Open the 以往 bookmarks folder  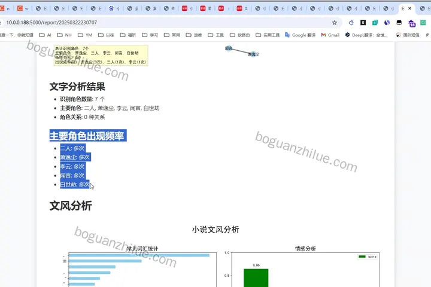106,35
